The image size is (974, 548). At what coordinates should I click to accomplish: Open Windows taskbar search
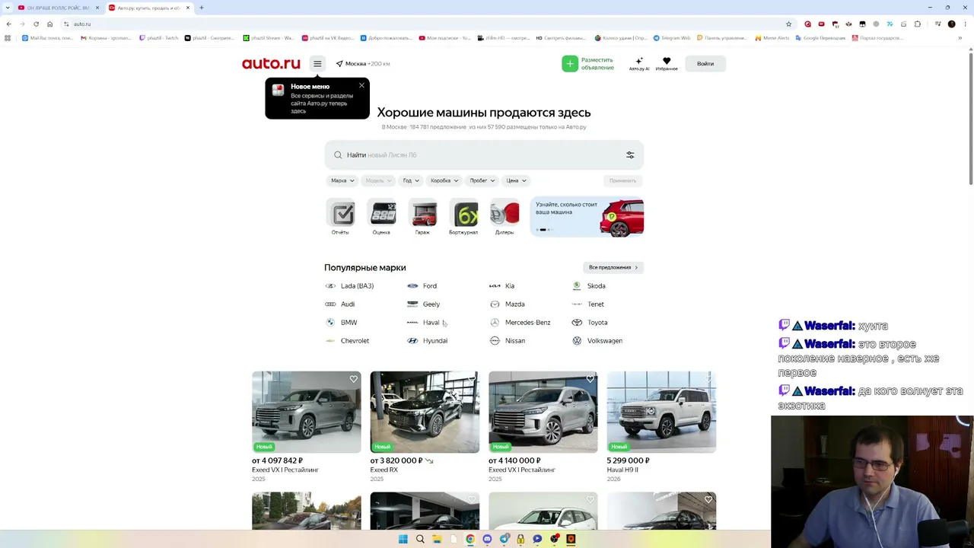420,540
